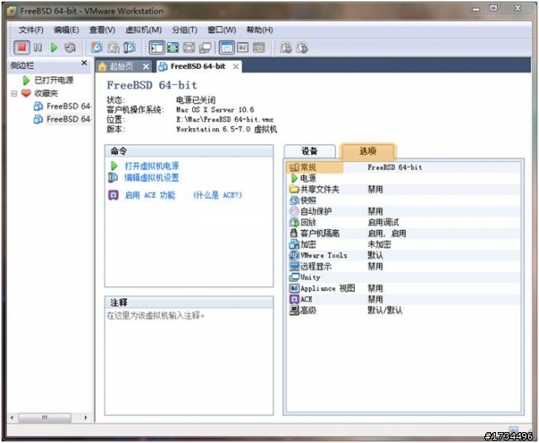539x443 pixels.
Task: Click the 打开虚拟机电源 green play icon
Action: 114,166
